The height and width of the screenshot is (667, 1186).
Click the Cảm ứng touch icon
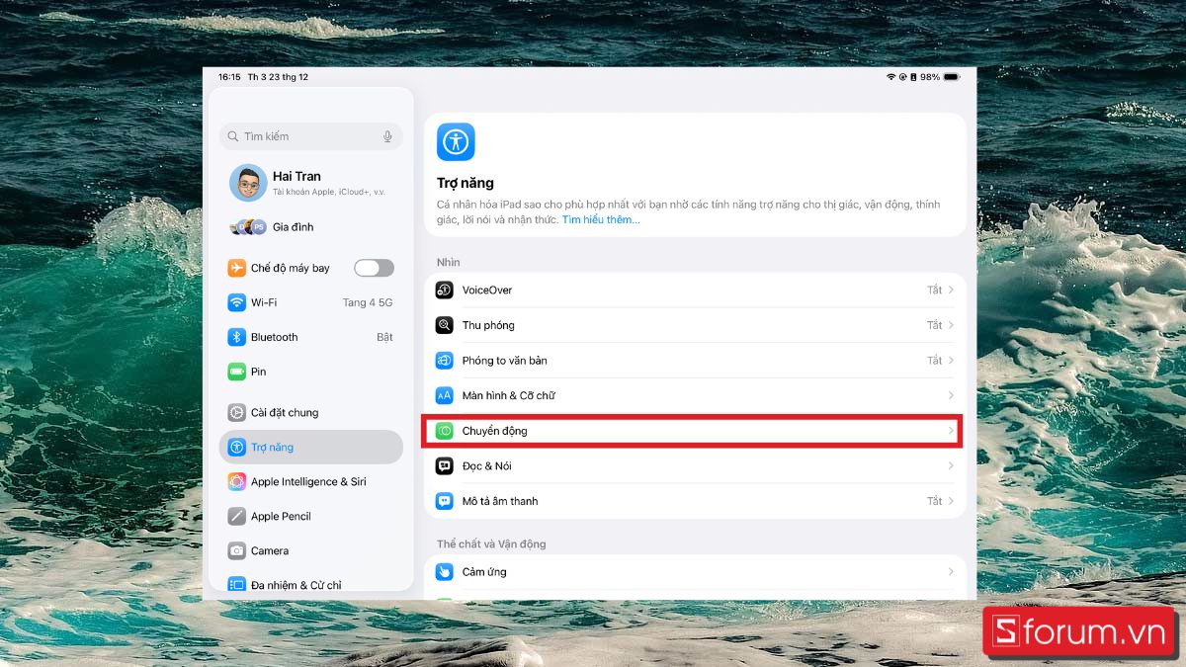click(445, 572)
